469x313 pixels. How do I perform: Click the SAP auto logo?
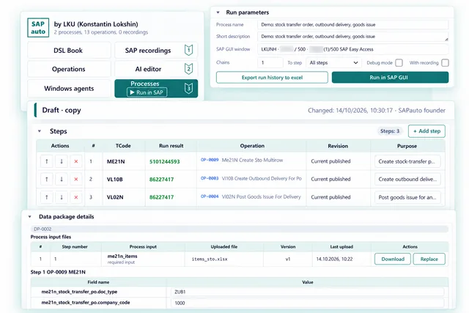[x=38, y=28]
